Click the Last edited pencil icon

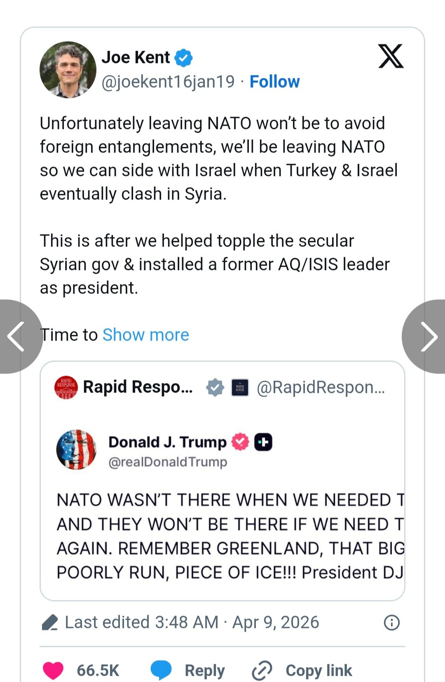50,623
